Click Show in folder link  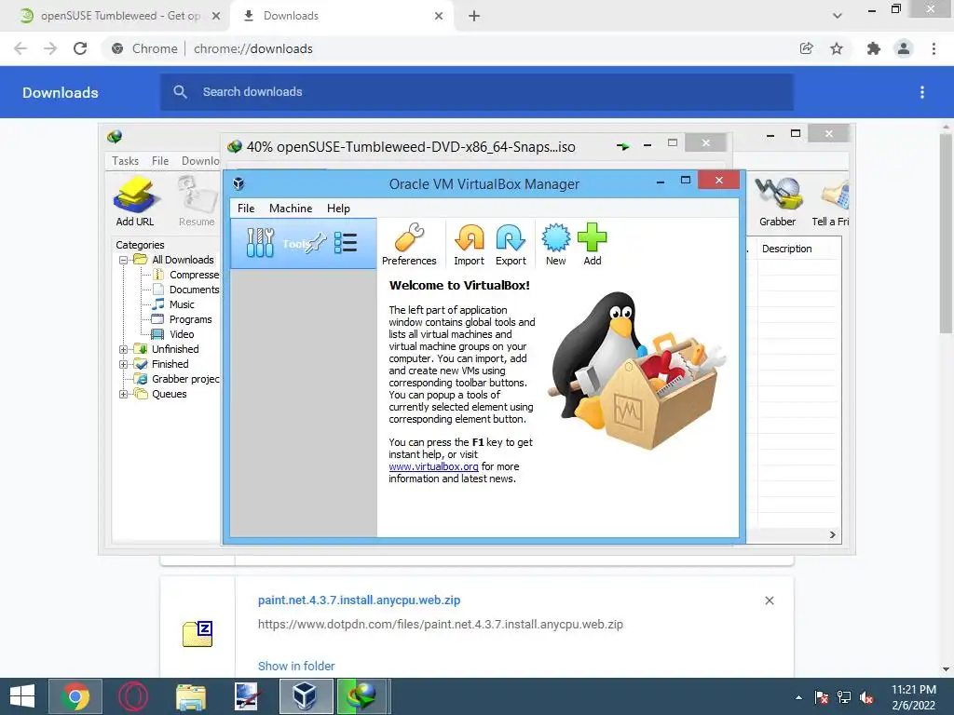(296, 666)
